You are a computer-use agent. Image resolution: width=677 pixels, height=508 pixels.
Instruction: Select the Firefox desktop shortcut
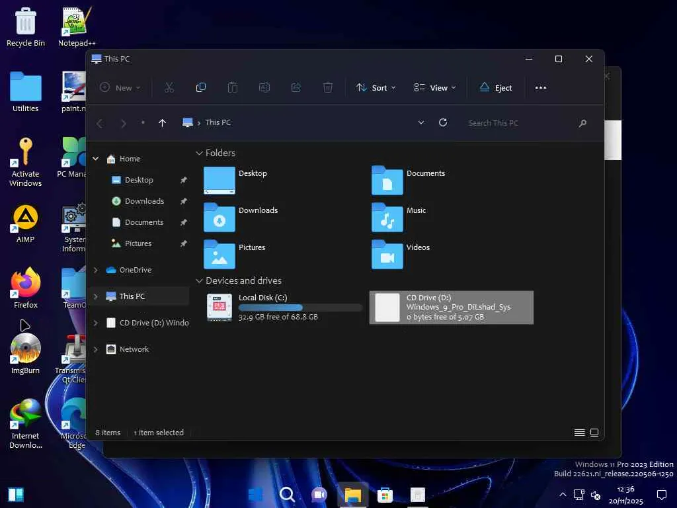tap(26, 288)
